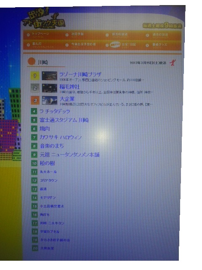Open the 稲毛神社 thumbnail image
This screenshot has width=202, height=270.
click(50, 88)
